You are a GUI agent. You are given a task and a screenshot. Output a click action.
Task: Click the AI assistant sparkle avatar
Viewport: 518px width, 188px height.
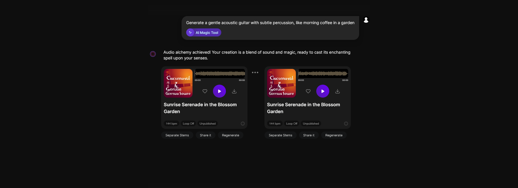pyautogui.click(x=153, y=54)
